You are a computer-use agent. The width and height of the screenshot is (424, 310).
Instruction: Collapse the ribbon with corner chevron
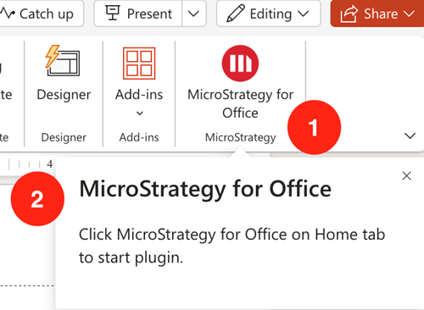click(x=410, y=136)
